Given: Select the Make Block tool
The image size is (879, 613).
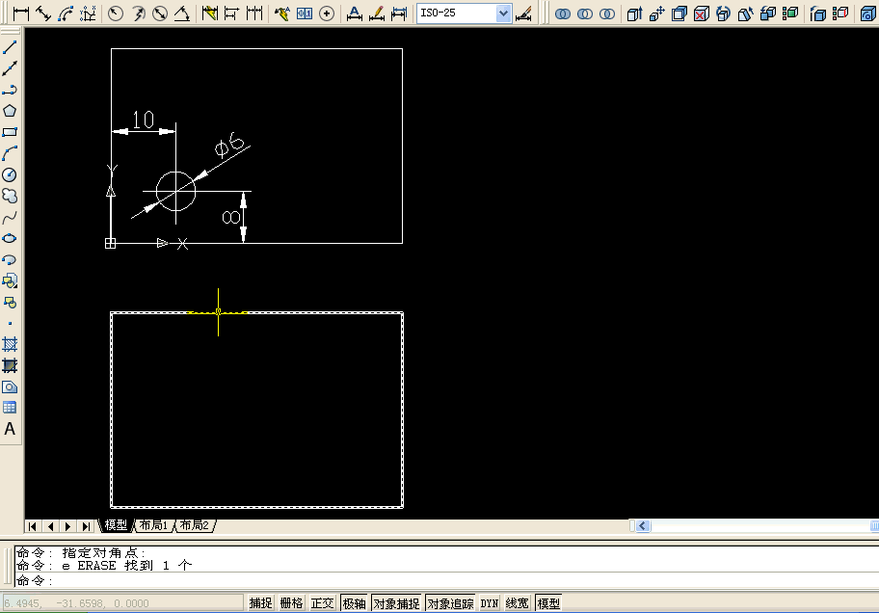Looking at the screenshot, I should pos(10,303).
